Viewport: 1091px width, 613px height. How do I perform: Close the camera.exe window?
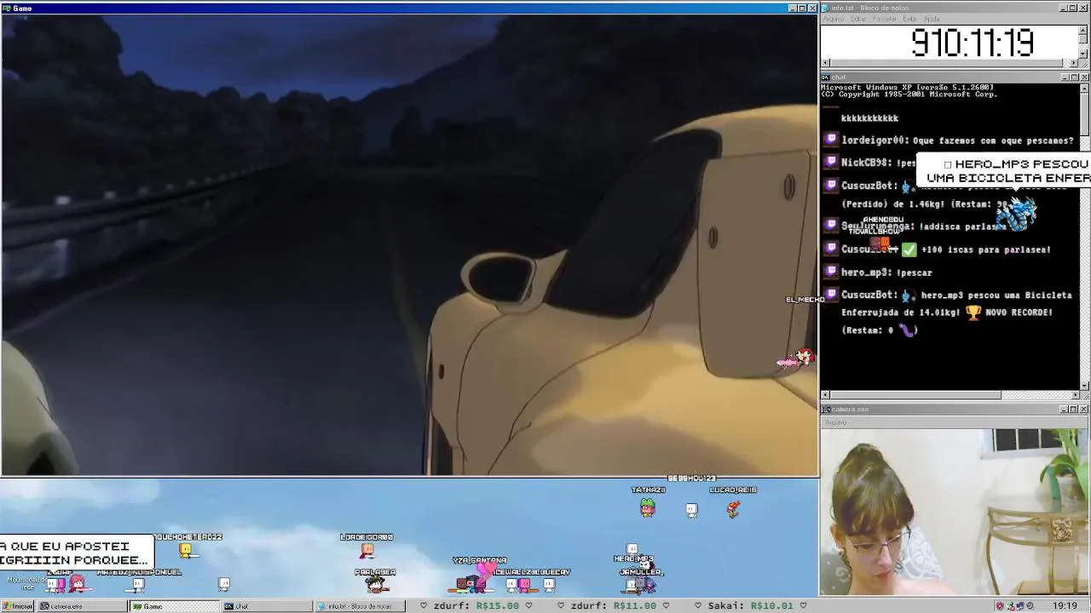pyautogui.click(x=1083, y=410)
